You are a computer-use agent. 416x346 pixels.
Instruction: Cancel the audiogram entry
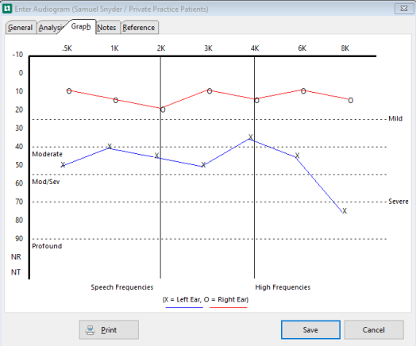374,330
